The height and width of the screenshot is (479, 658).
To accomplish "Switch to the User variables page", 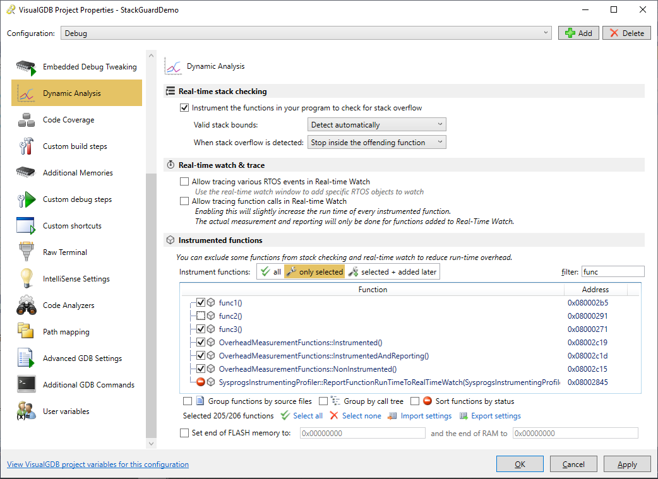I will coord(66,411).
